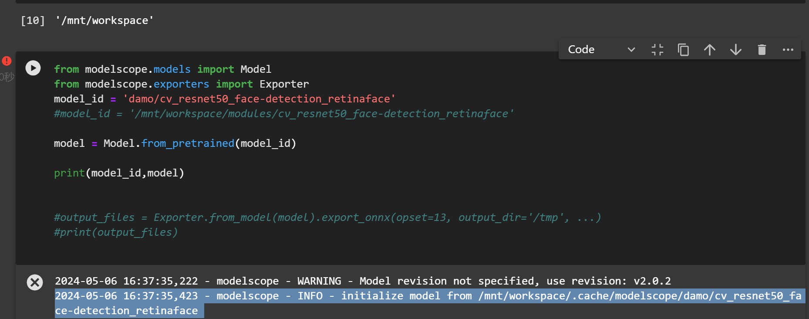Delete the cell with trash icon
Viewport: 809px width, 319px height.
pos(762,50)
